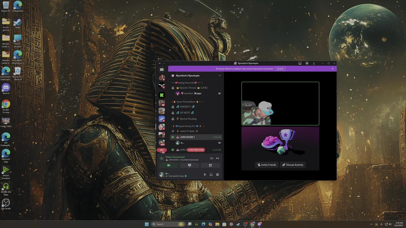The width and height of the screenshot is (406, 228).
Task: Click the Choose Activity button
Action: tap(293, 165)
